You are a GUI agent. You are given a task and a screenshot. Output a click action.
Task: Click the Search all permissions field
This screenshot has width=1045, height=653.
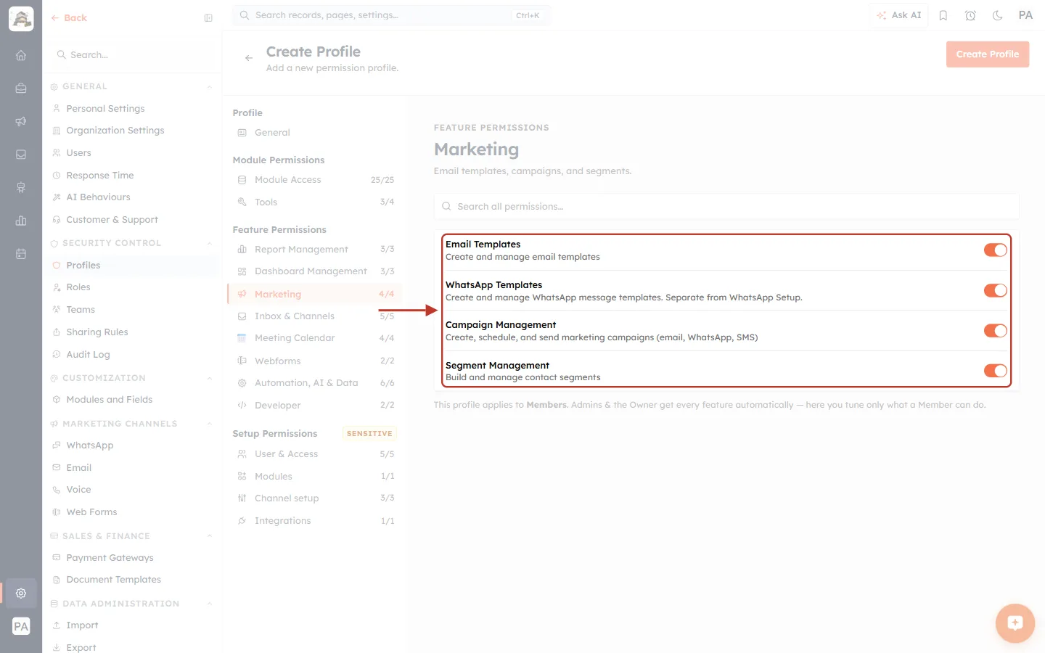click(726, 207)
